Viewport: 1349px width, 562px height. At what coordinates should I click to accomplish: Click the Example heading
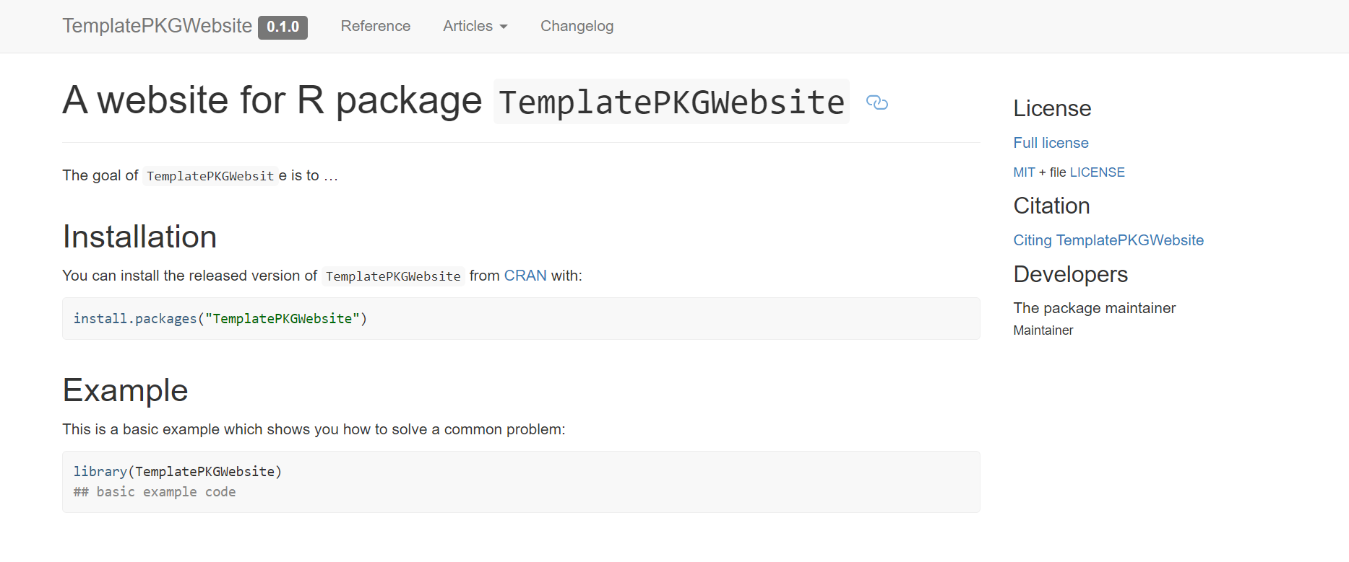125,390
